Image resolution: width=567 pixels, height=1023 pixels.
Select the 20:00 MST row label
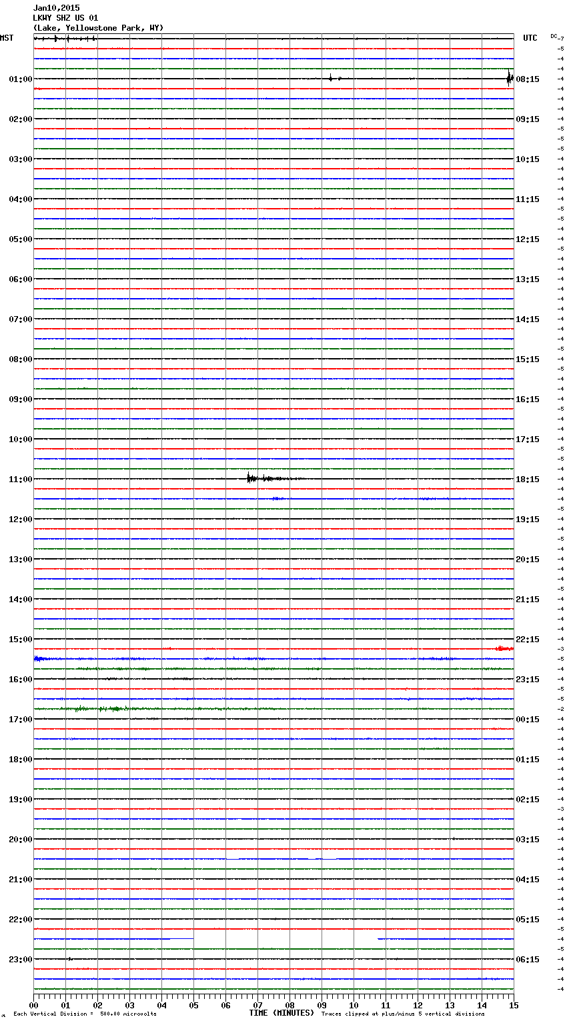21,840
